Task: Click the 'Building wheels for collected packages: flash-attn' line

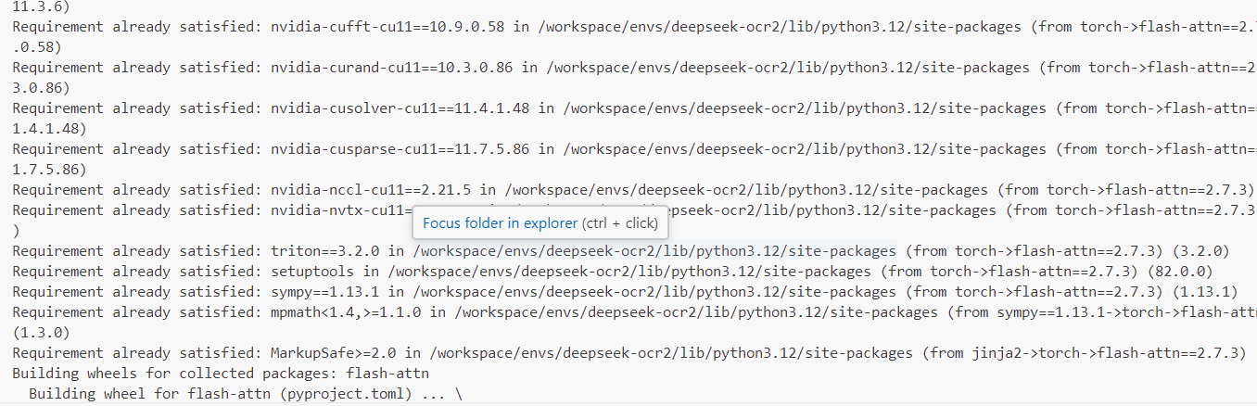Action: point(221,374)
